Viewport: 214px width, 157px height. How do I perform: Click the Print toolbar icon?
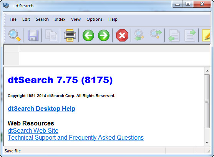[70, 35]
